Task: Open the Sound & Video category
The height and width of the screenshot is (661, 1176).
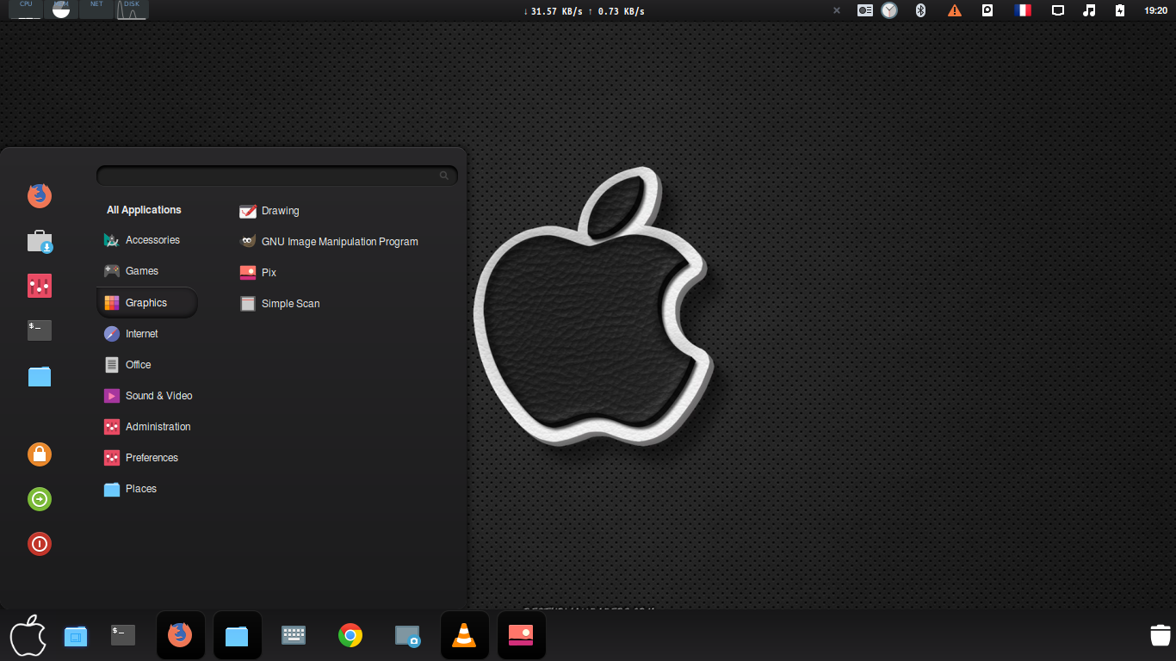Action: point(146,396)
